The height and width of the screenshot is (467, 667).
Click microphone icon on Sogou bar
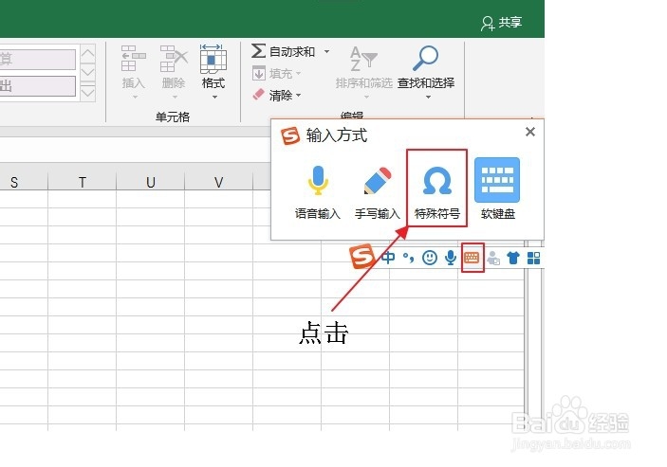pos(451,258)
